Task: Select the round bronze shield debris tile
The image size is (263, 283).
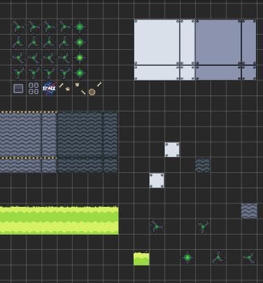Action: [x=92, y=92]
